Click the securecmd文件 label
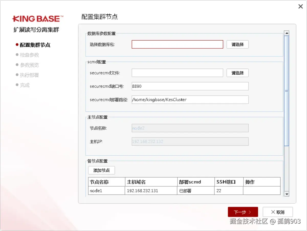Screen dimensions: 307x231 pos(105,73)
